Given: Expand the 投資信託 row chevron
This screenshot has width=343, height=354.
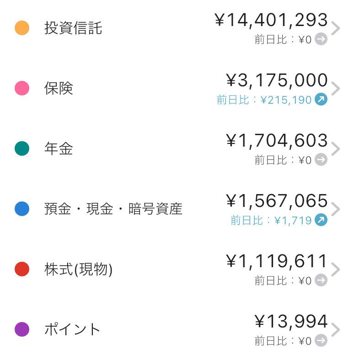Looking at the screenshot, I should tap(336, 28).
